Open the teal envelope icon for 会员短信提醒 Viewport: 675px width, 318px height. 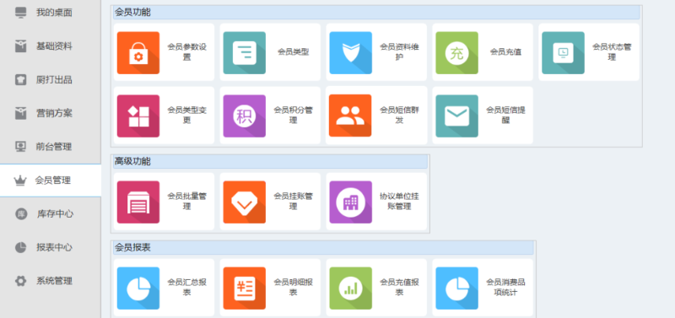pyautogui.click(x=456, y=116)
